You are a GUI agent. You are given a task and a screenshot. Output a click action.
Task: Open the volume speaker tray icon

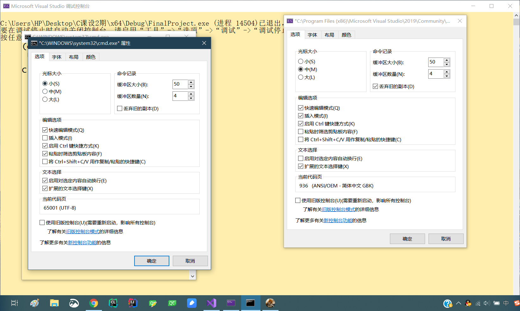tap(487, 303)
